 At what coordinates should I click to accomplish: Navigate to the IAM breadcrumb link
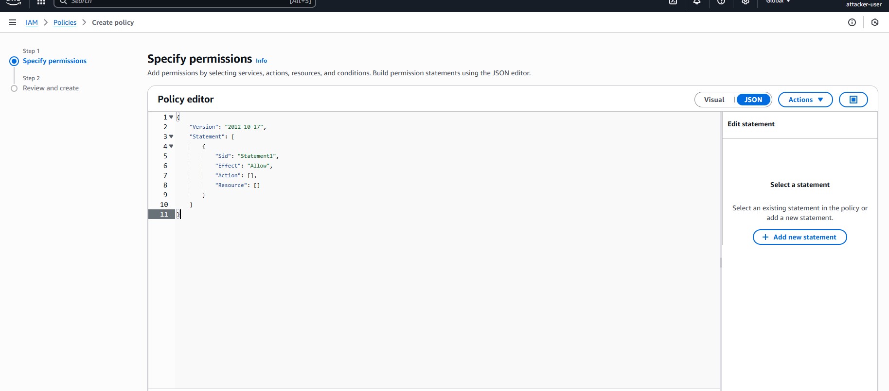(32, 22)
